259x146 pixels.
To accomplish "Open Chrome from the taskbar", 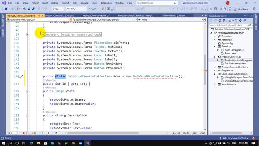I will point(74,143).
